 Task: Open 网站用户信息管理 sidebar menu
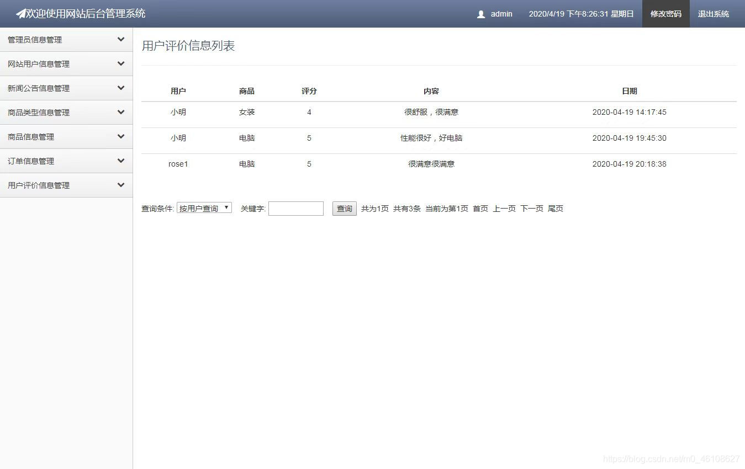pos(66,64)
